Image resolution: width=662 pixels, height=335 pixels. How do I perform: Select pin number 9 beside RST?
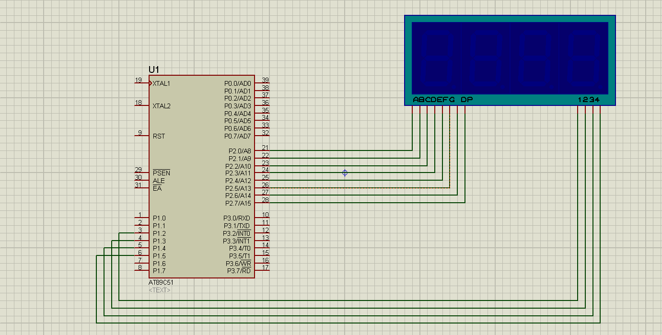140,133
